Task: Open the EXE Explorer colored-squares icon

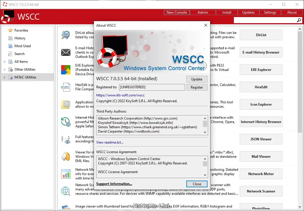Action: 66,69
